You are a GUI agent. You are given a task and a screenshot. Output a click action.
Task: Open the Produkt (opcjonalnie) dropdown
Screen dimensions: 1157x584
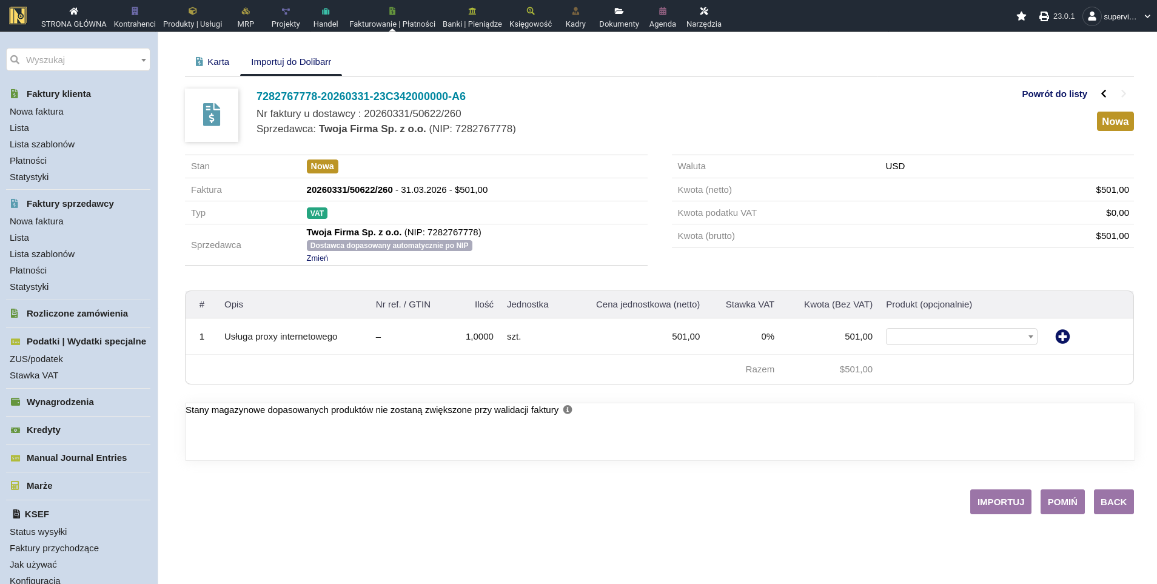coord(961,337)
